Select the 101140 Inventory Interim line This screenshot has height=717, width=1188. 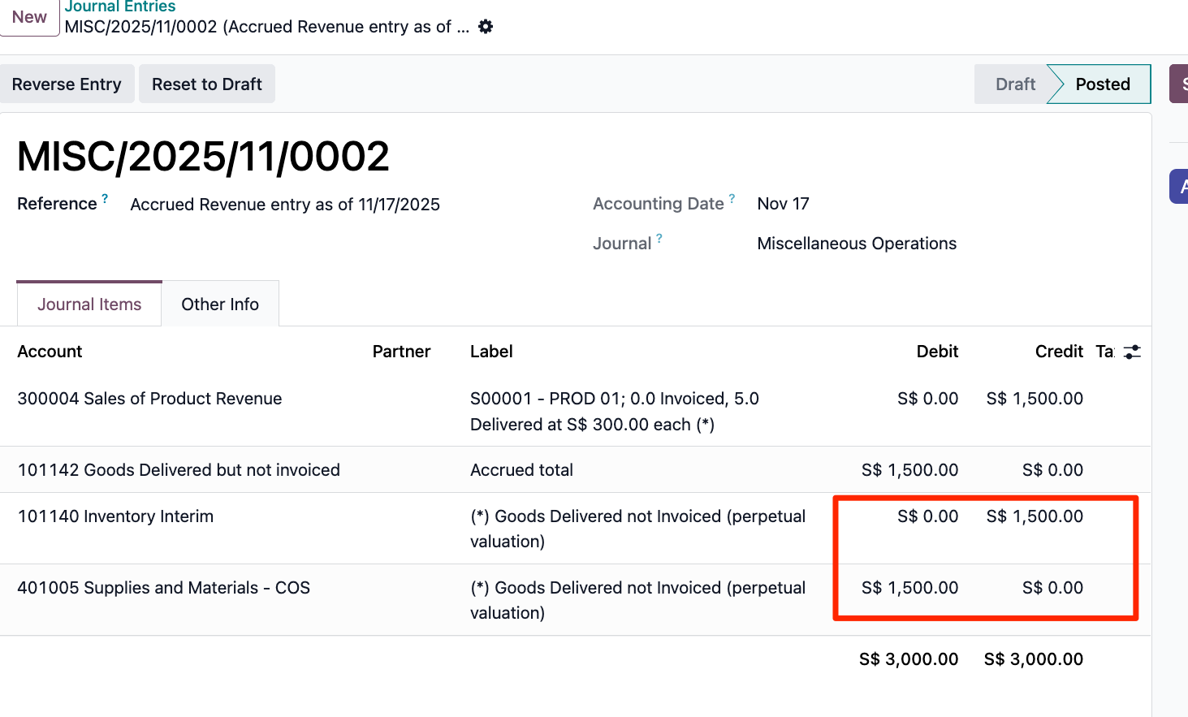115,516
